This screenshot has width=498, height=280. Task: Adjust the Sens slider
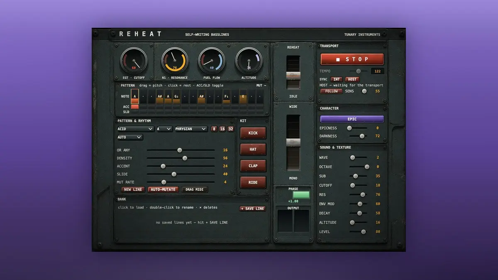coord(364,91)
